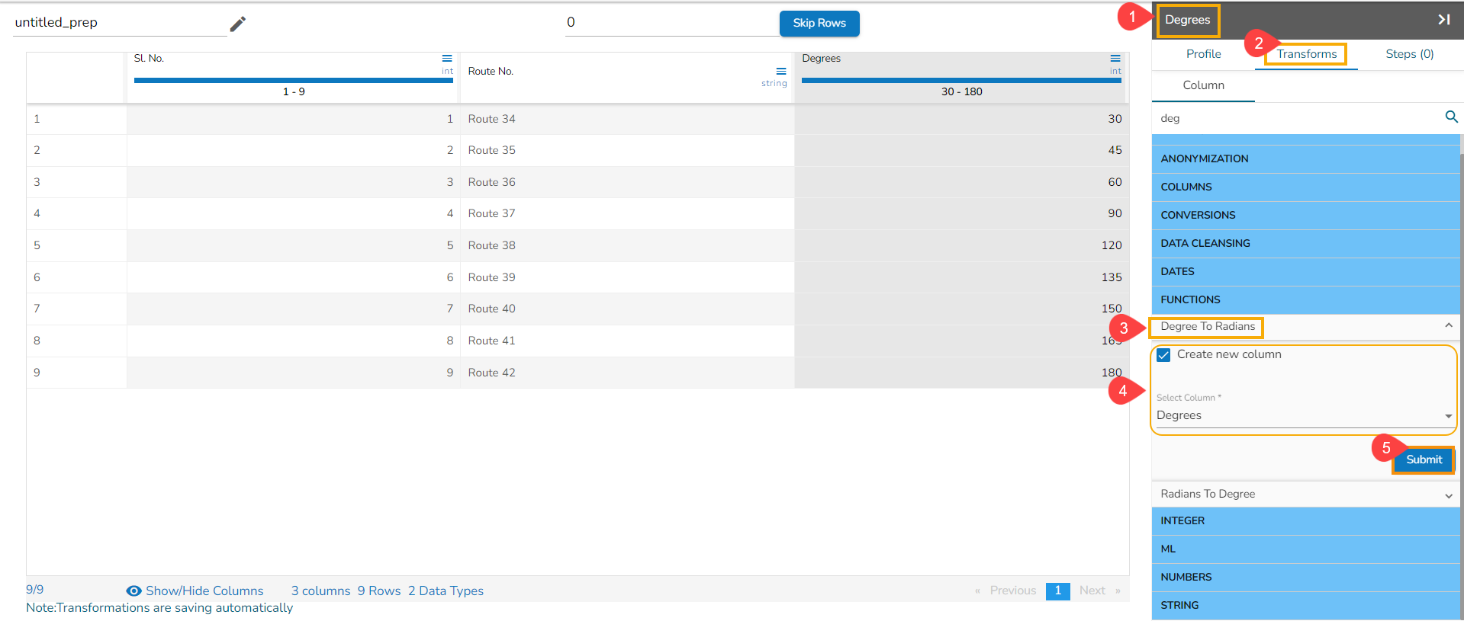1464x621 pixels.
Task: Switch to the Profile tab
Action: (x=1203, y=54)
